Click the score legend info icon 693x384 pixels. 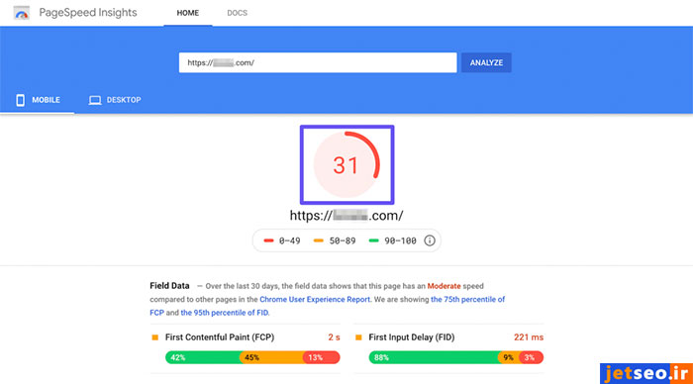tap(430, 240)
